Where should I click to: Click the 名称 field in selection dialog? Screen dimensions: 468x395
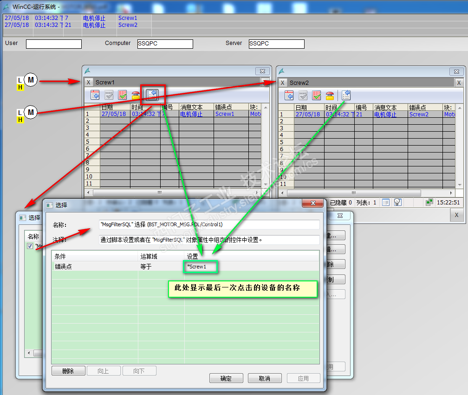point(209,224)
